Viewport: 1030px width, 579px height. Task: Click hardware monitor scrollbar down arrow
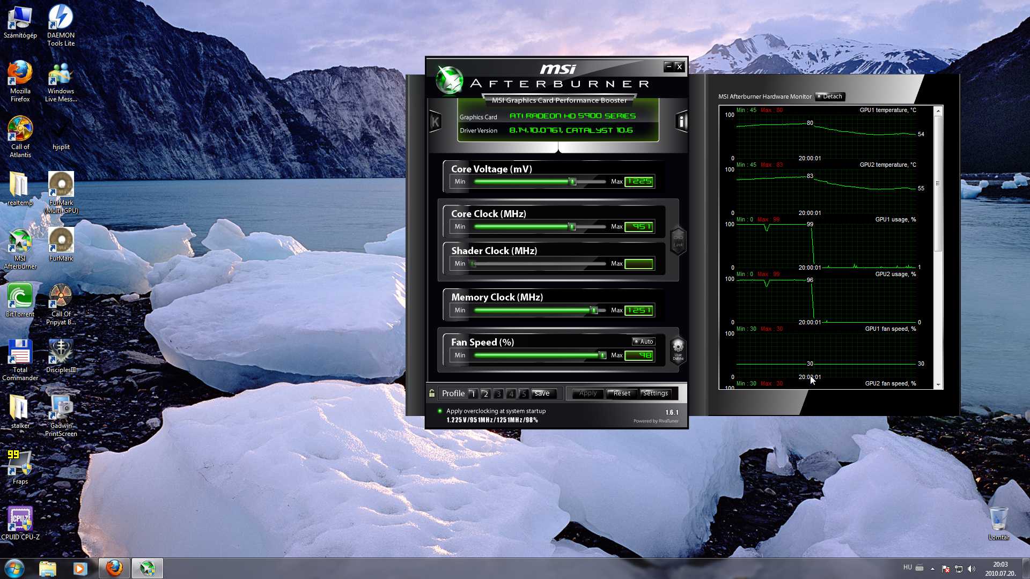[938, 384]
